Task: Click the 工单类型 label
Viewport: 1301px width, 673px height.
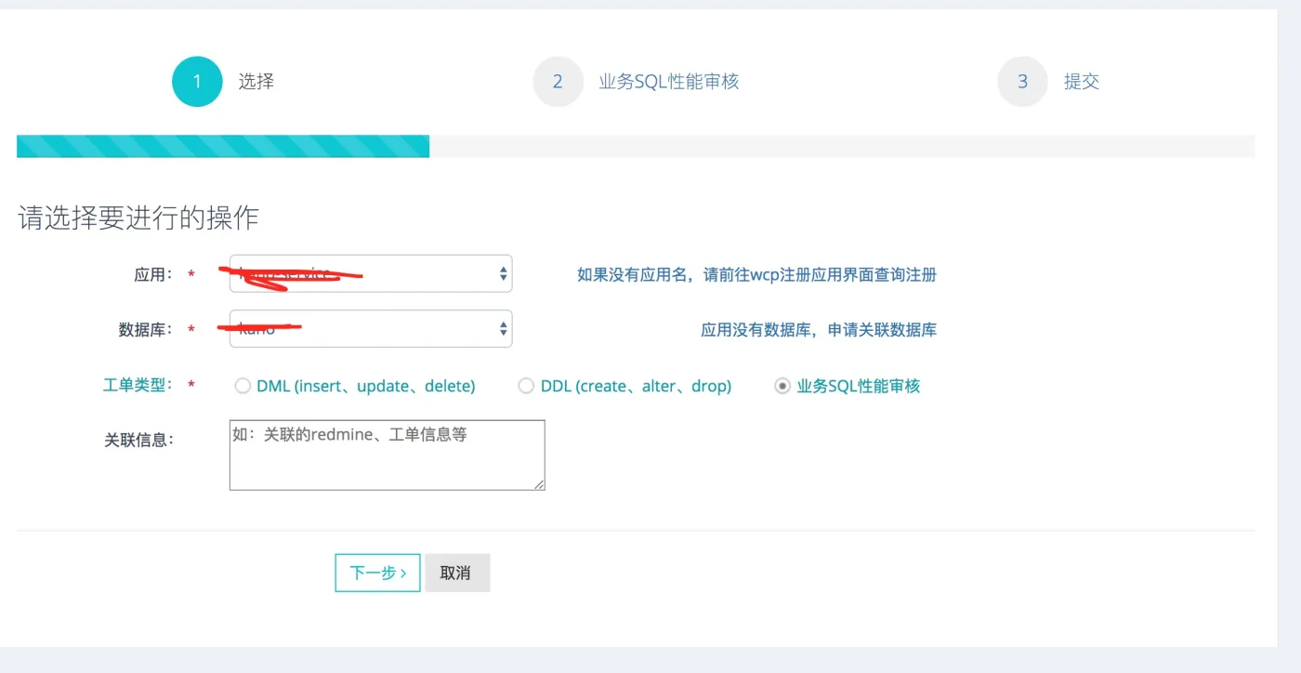Action: pos(138,385)
